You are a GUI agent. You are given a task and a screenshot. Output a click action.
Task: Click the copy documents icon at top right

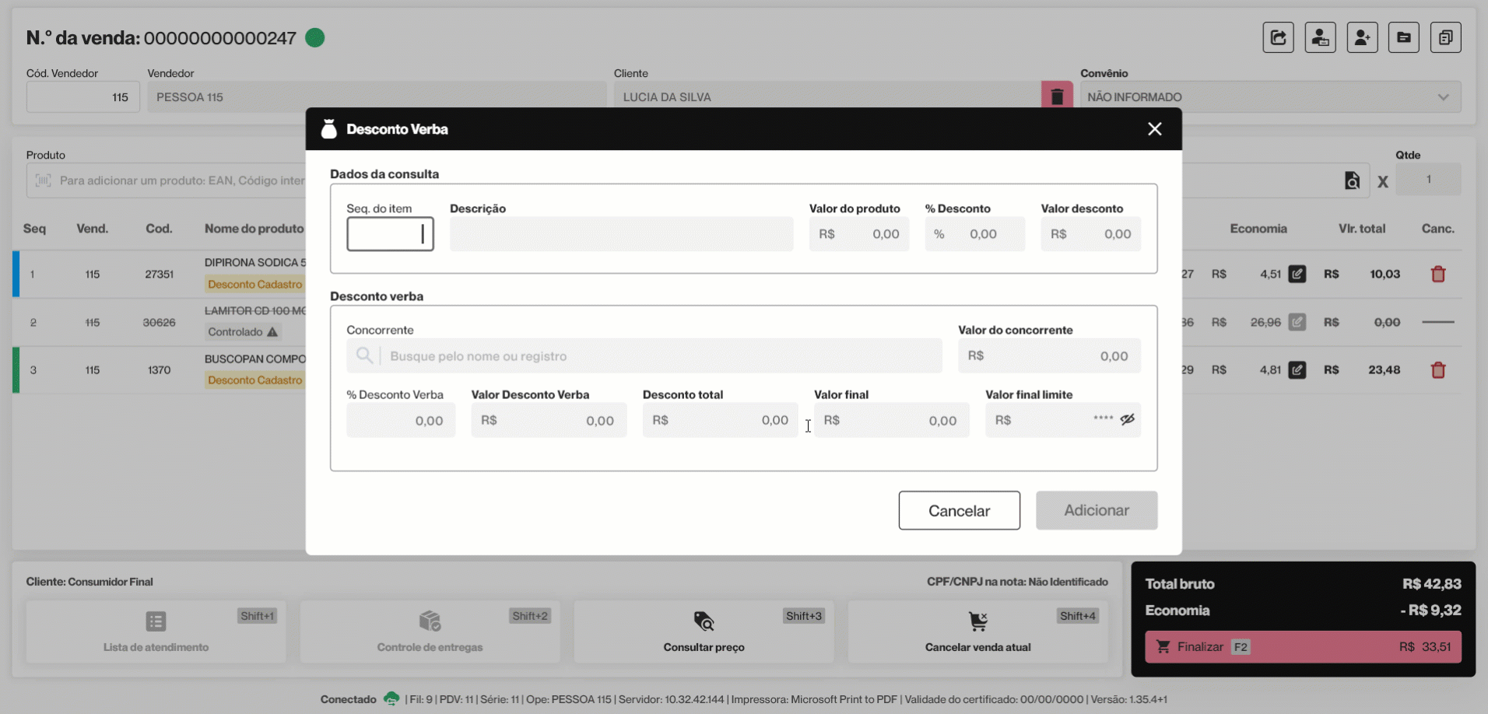(x=1445, y=37)
